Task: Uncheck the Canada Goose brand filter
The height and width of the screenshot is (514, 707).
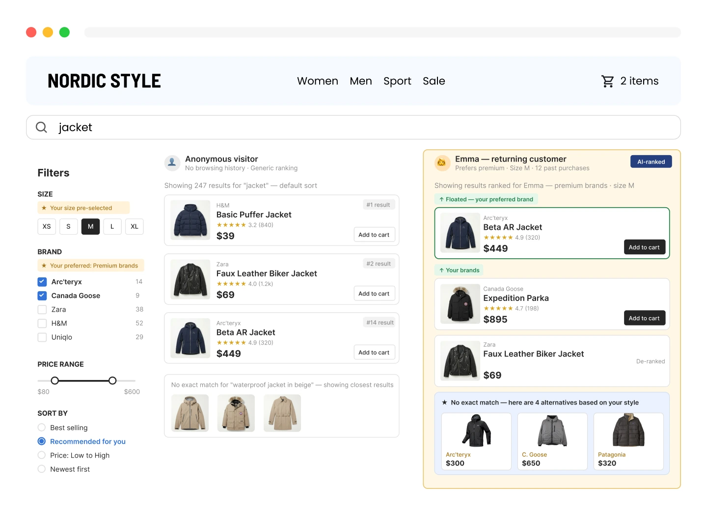Action: 42,296
